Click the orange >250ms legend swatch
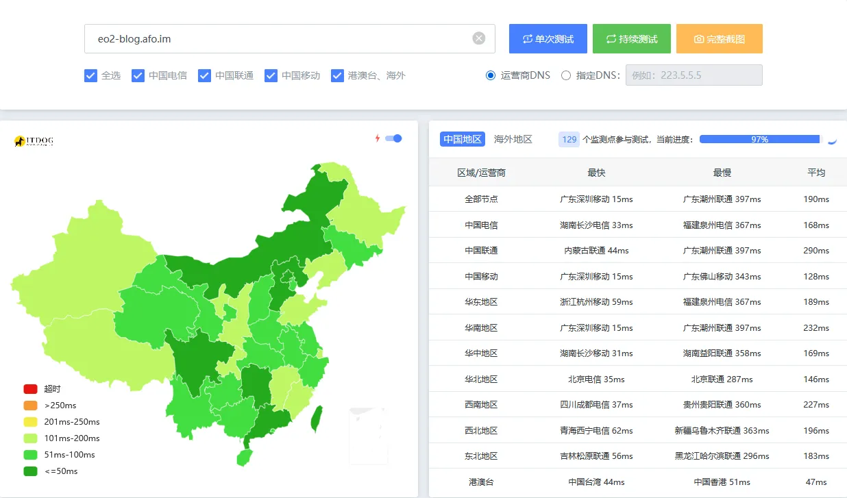 [x=30, y=406]
